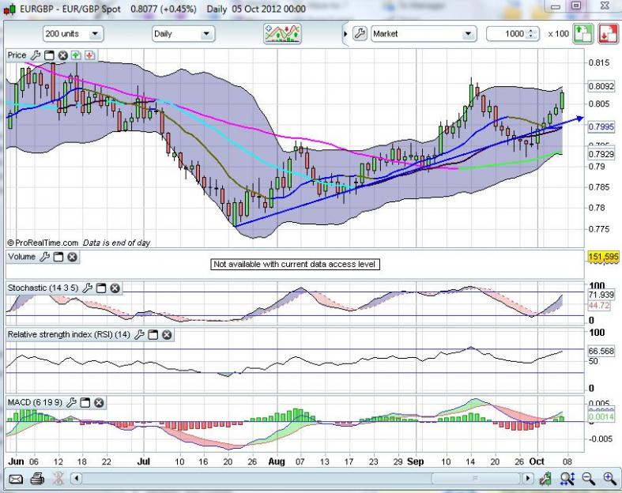Click the indicators chart icon in toolbar
The width and height of the screenshot is (622, 493).
pos(282,34)
